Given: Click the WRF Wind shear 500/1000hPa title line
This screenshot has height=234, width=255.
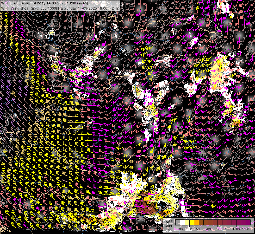Looking at the screenshot, I should [x=60, y=8].
